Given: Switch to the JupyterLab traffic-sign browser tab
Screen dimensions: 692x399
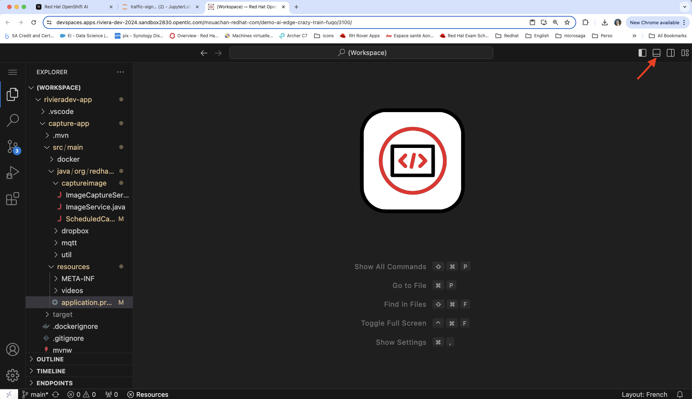Looking at the screenshot, I should tap(160, 7).
